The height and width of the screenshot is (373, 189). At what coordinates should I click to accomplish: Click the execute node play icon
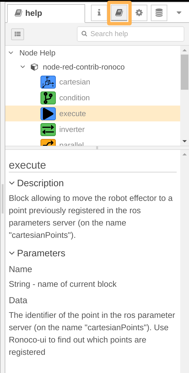click(48, 113)
